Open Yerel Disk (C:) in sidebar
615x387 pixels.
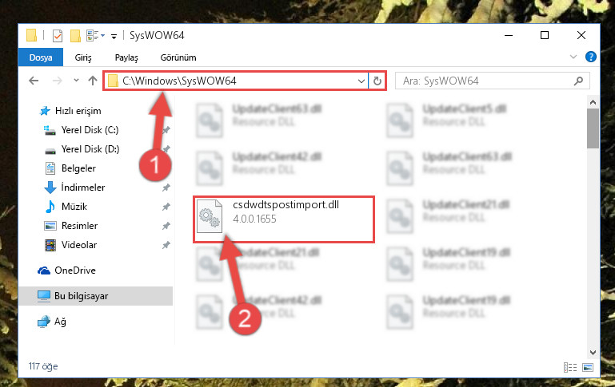(90, 130)
